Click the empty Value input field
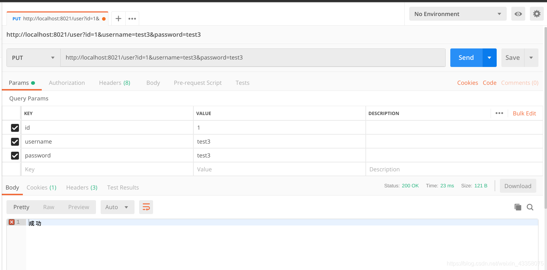Screen dimensions: 547x270 point(279,169)
